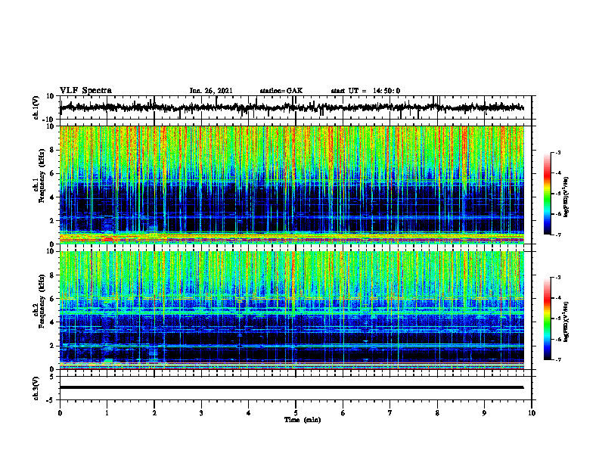Click the '-5' tick on ch.3(V) axis

click(51, 400)
